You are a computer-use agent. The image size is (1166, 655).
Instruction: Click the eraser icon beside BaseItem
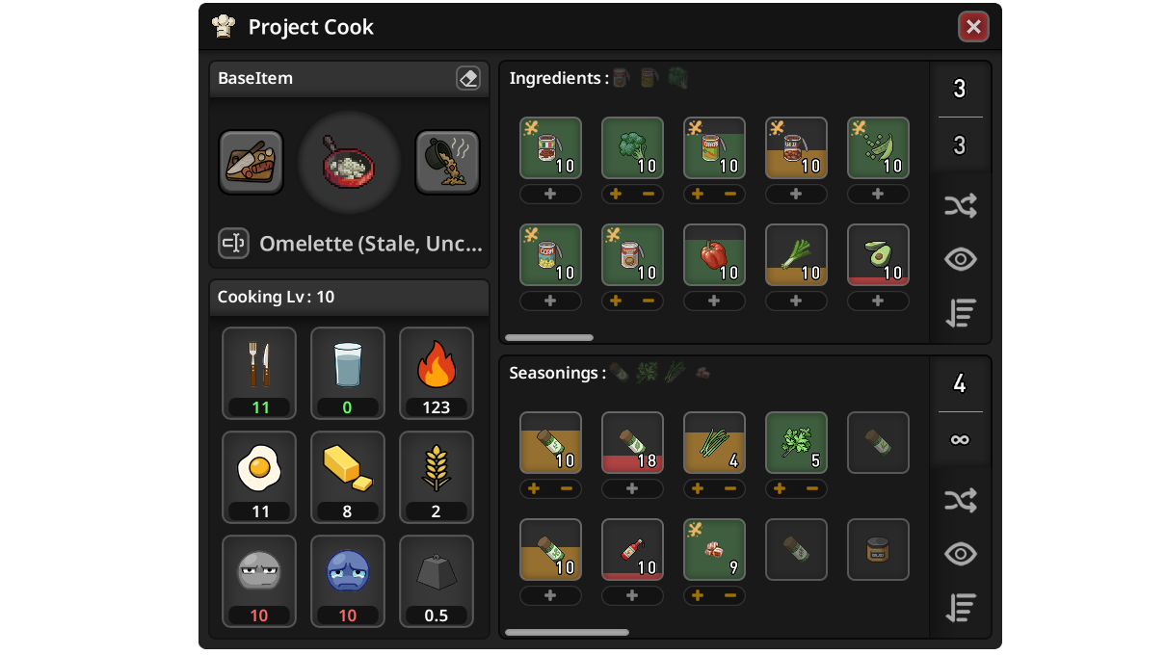467,78
